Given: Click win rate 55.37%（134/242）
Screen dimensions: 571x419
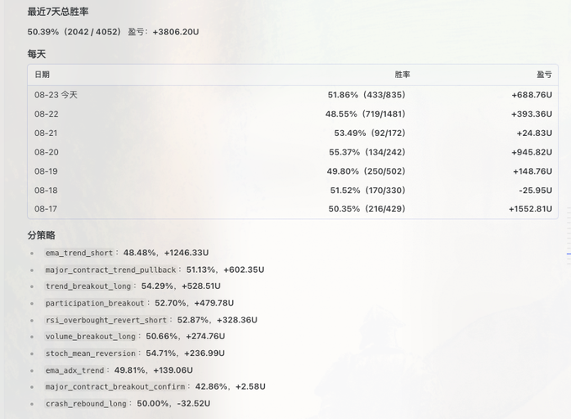Looking at the screenshot, I should coord(367,152).
